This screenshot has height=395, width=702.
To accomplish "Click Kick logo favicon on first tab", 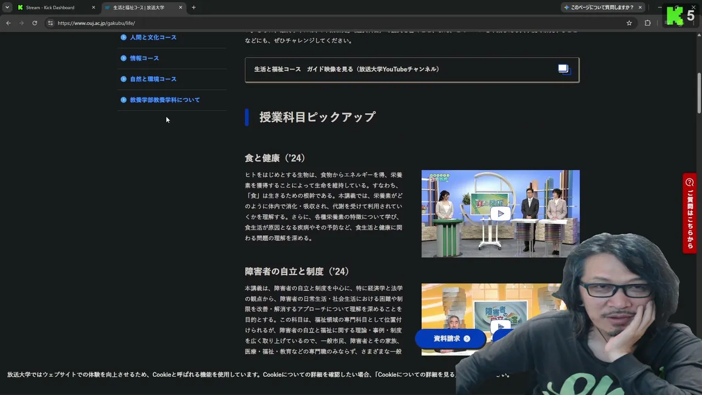I will pyautogui.click(x=20, y=8).
